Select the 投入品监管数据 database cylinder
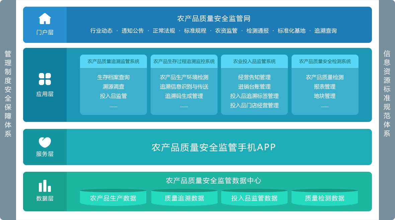This screenshot has width=395, height=220. [x=254, y=197]
